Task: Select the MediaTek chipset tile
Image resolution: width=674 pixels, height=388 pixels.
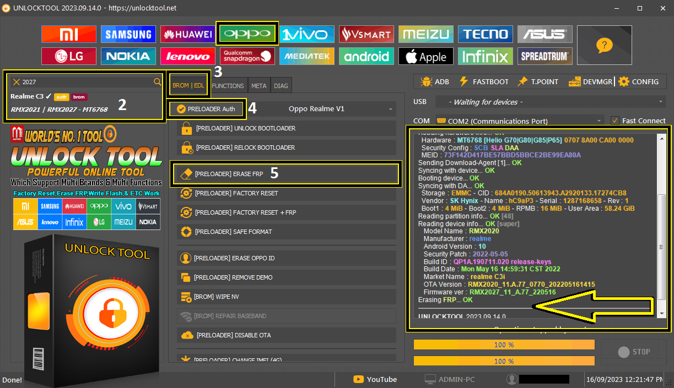Action: coord(307,56)
